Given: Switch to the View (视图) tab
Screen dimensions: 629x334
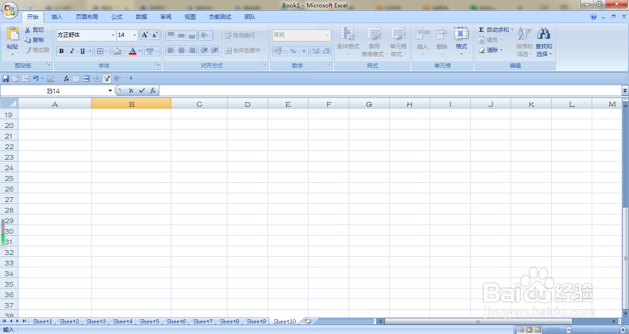Looking at the screenshot, I should click(190, 17).
